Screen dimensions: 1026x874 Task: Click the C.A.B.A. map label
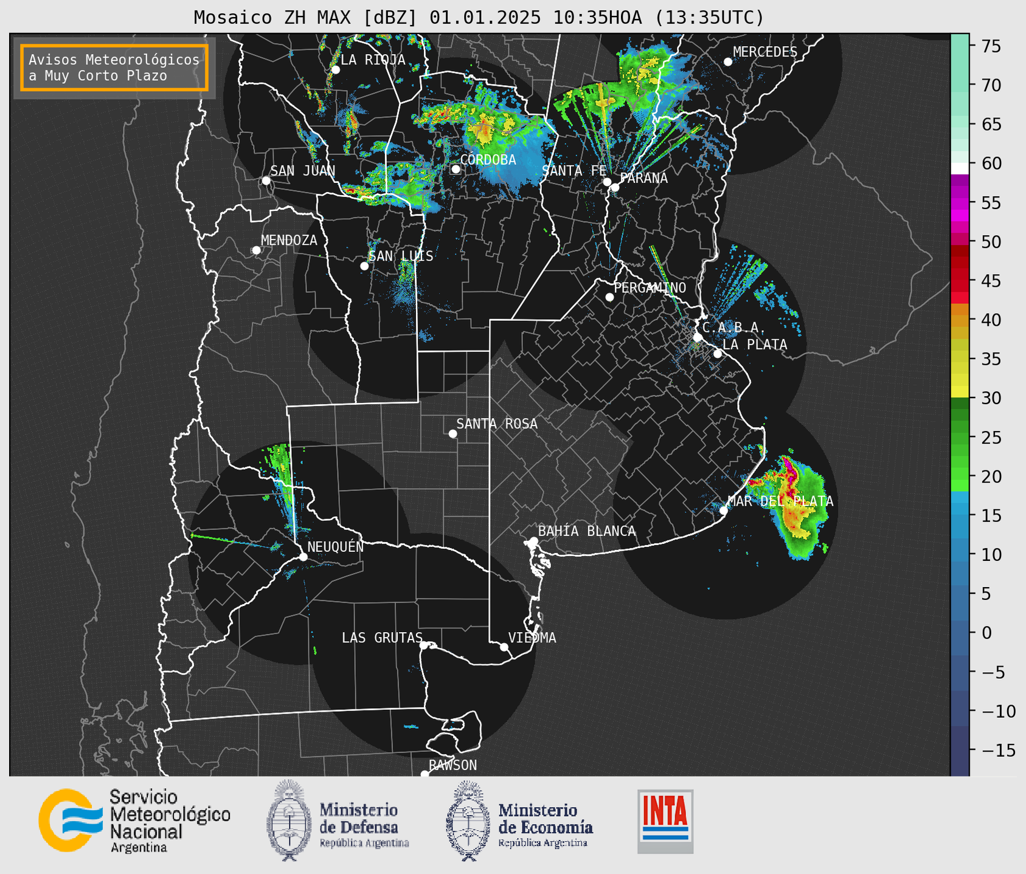click(734, 328)
